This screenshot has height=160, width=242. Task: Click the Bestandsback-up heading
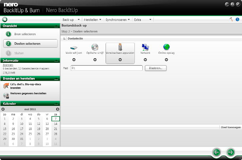(74, 25)
